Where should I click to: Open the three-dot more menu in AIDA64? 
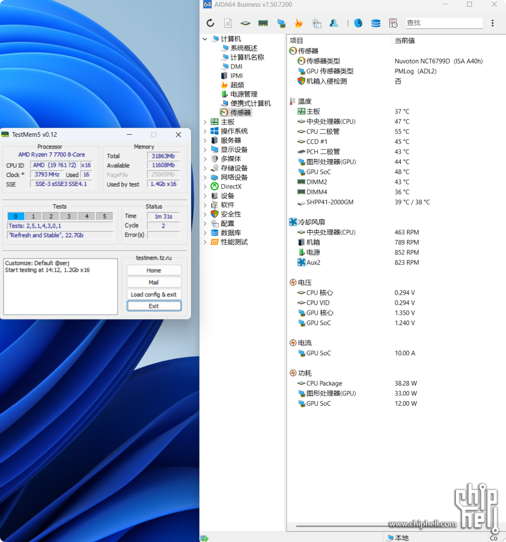click(x=493, y=23)
